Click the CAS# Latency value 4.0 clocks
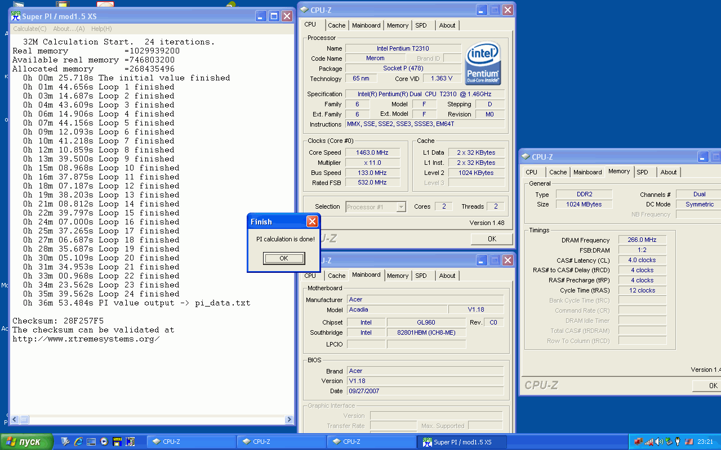 point(642,260)
